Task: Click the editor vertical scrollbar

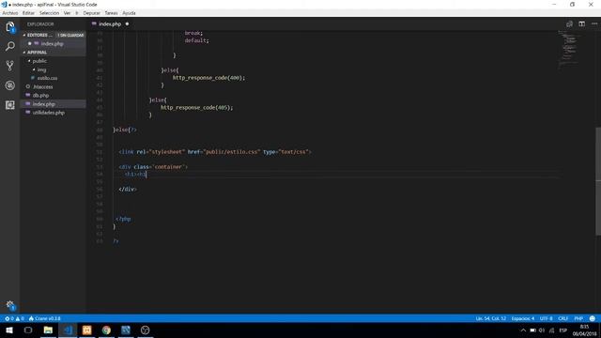Action: (598, 181)
